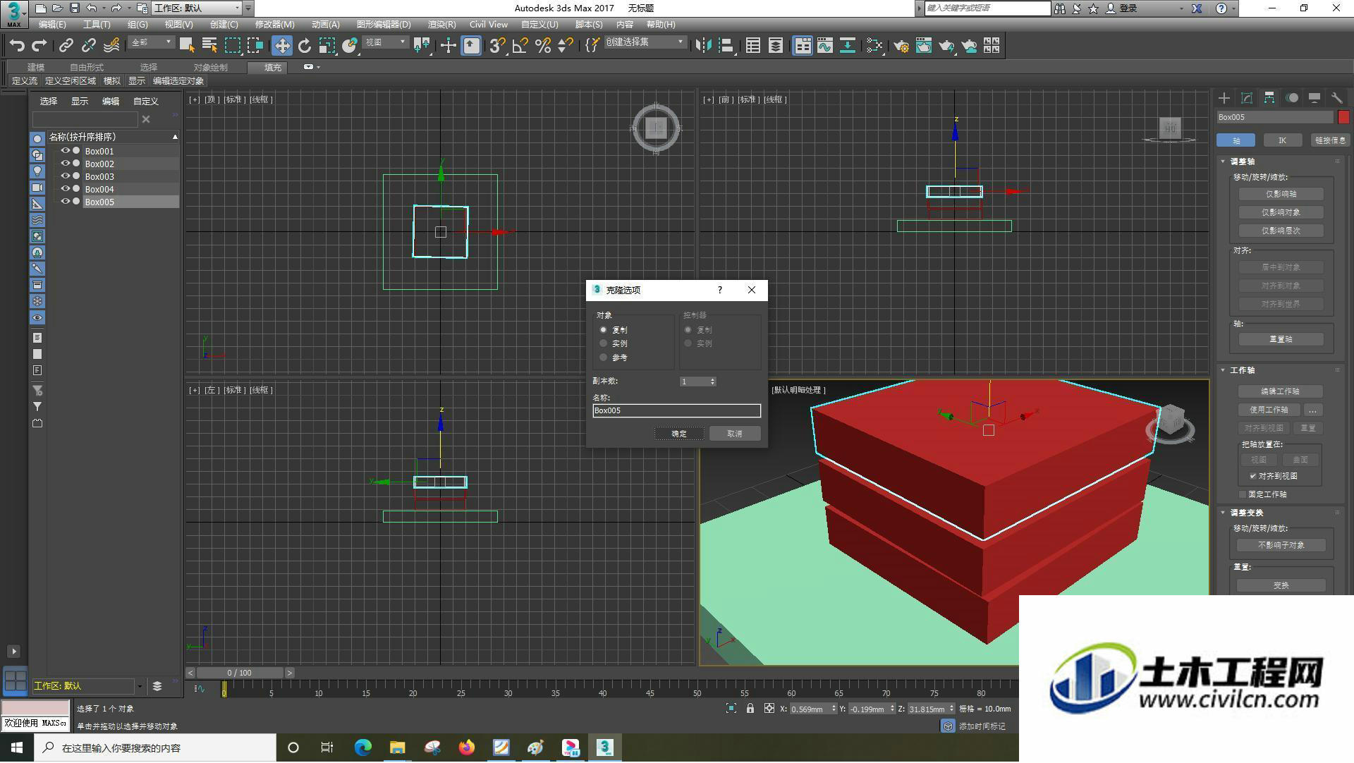Switch to the '自由形式' ribbon tab
Screen dimensions: 1354x763
click(x=87, y=68)
